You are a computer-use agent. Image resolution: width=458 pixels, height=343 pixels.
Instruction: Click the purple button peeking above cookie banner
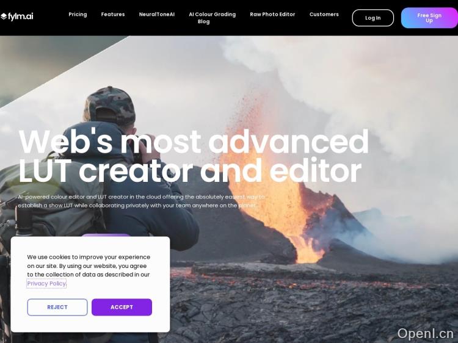point(106,235)
